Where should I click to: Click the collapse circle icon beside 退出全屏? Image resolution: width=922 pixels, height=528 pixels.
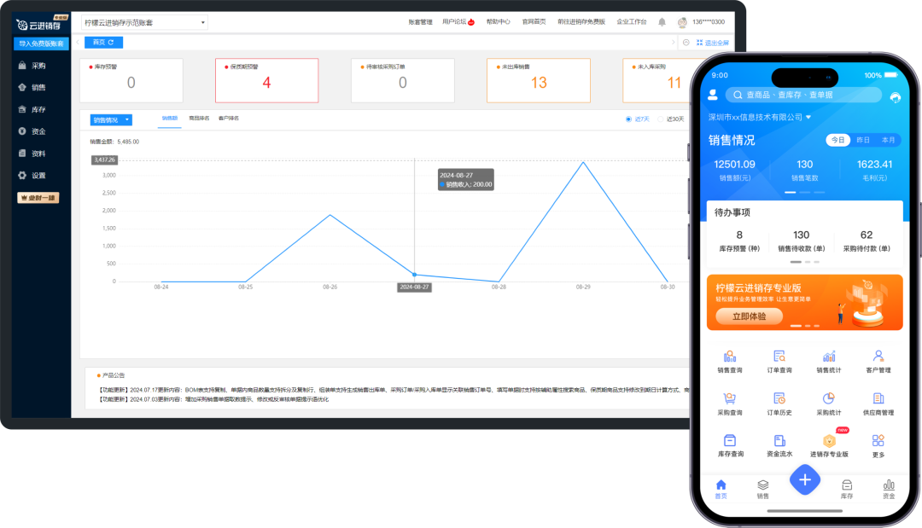686,43
